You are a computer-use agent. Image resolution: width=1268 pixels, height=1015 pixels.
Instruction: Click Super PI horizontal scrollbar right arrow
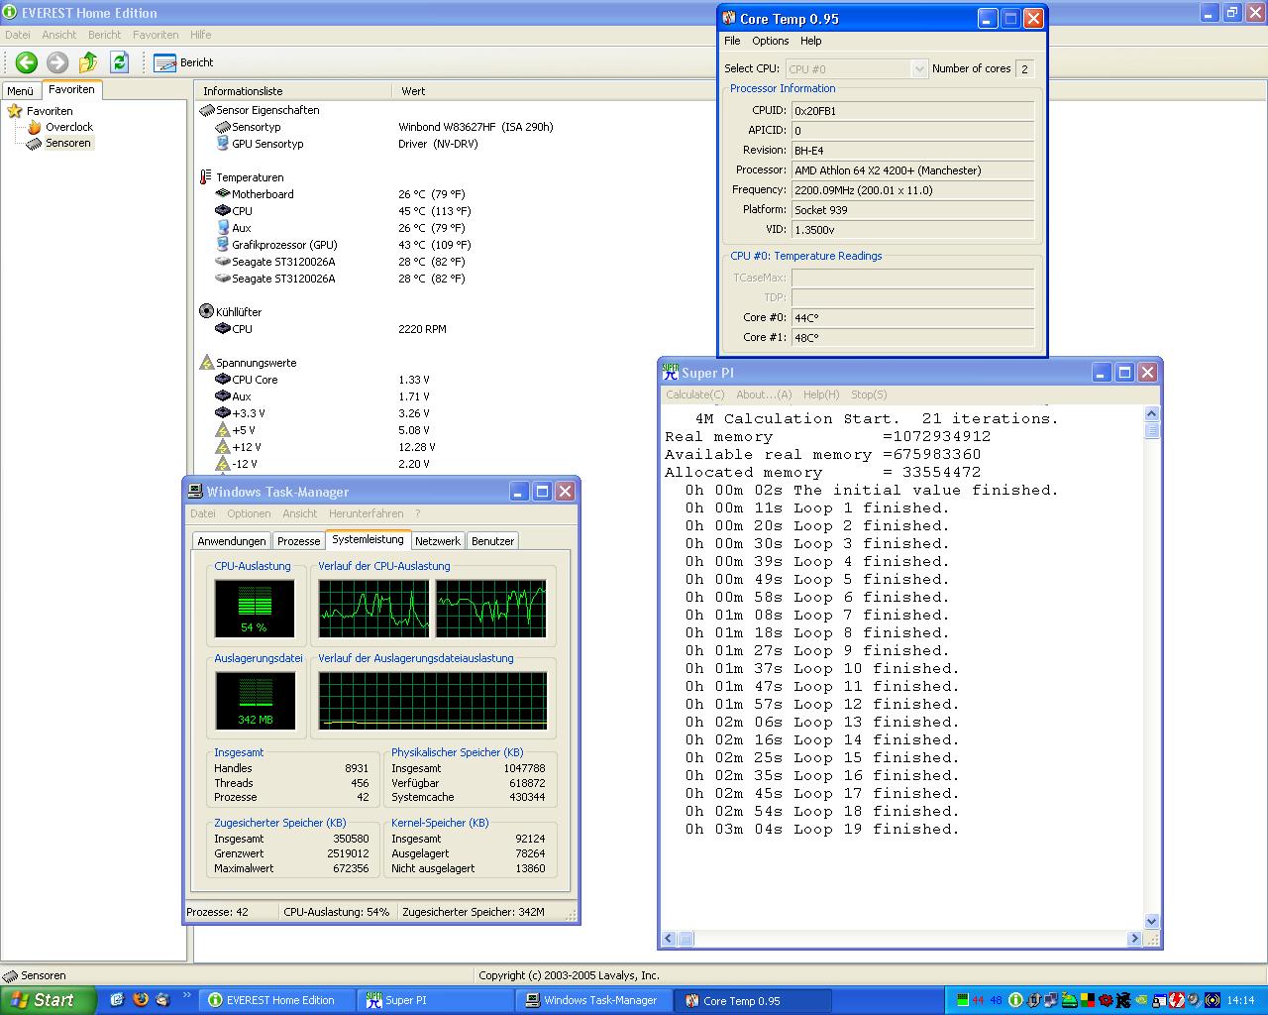tap(1135, 938)
